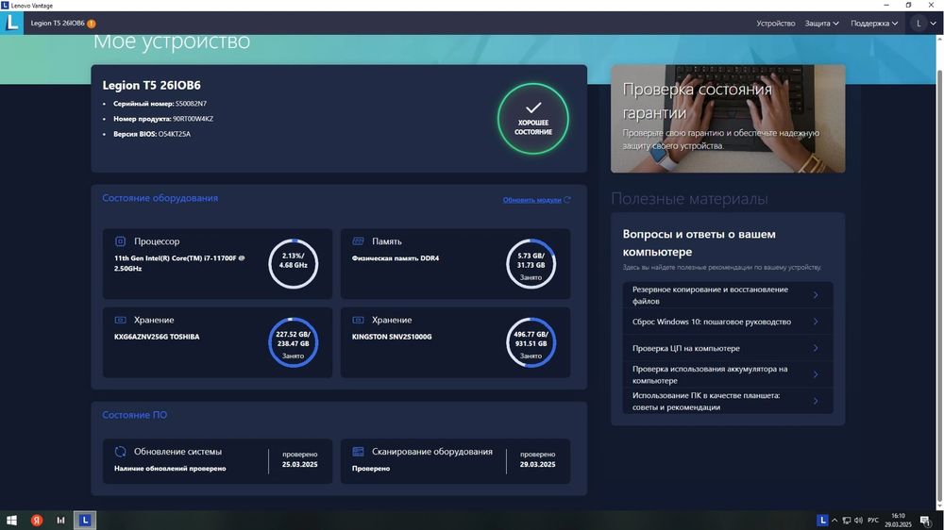Click the processor name i7-11700F text
Screen dimensions: 944x530
pos(179,263)
